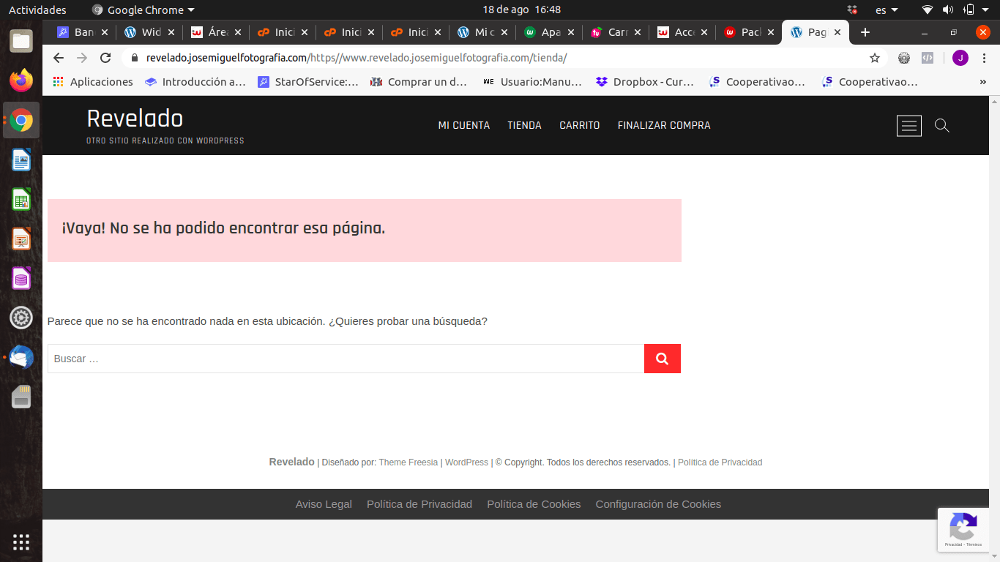The height and width of the screenshot is (562, 1000).
Task: Go to CARRITO in site menu
Action: pos(580,125)
